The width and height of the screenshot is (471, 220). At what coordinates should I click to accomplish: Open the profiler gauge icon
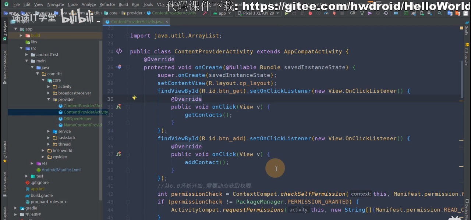tap(326, 13)
